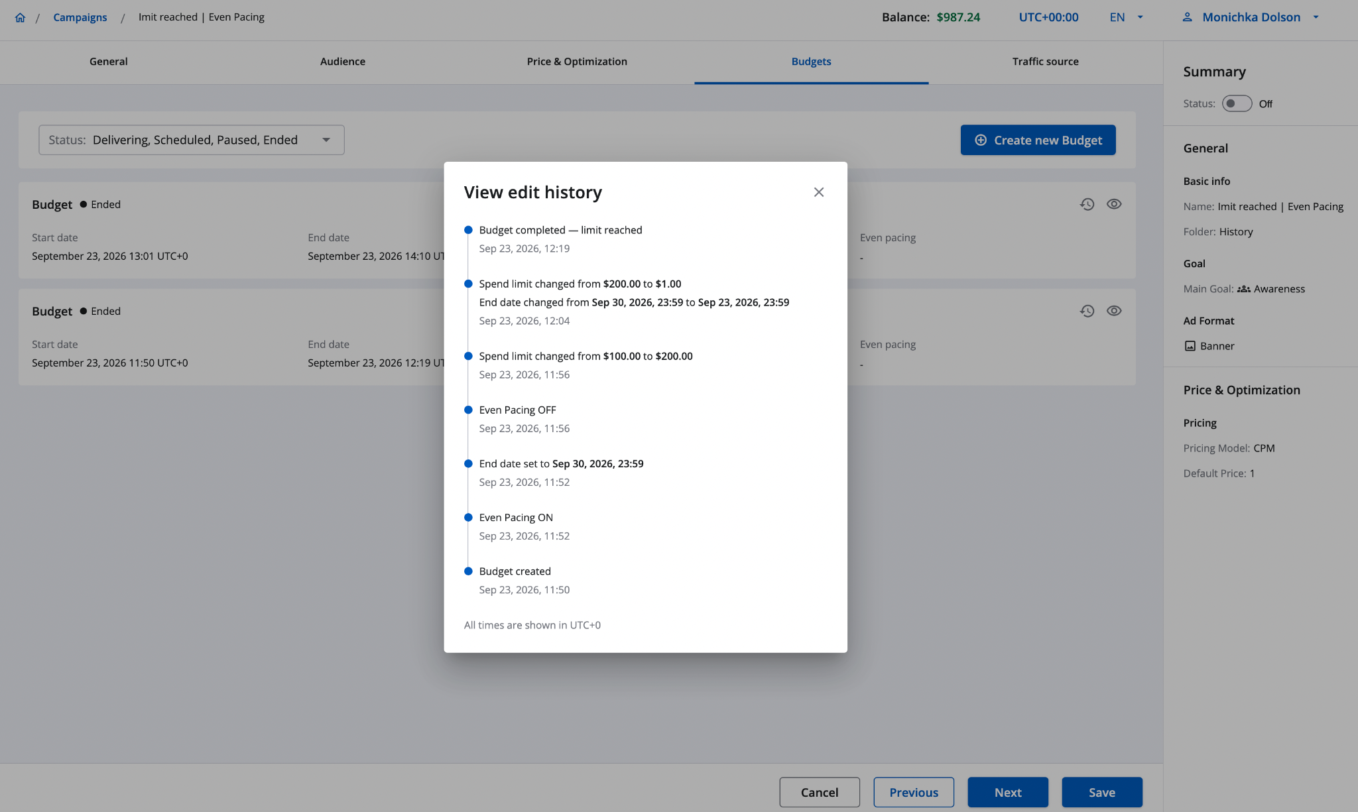Image resolution: width=1358 pixels, height=812 pixels.
Task: Click the 'Pricing Model: CPM' summary line
Action: point(1229,448)
